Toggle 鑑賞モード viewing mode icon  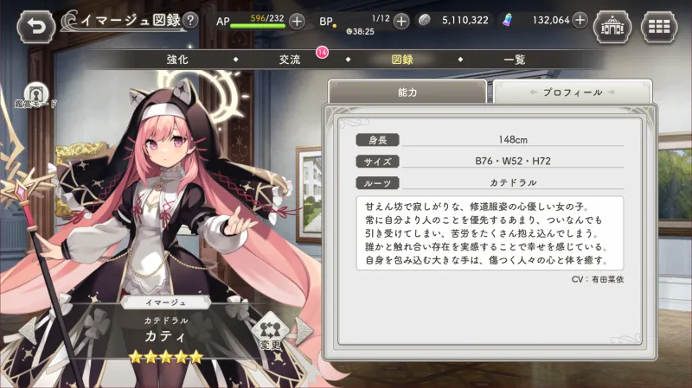pos(35,95)
